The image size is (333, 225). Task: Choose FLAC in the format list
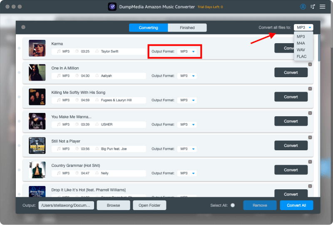301,56
